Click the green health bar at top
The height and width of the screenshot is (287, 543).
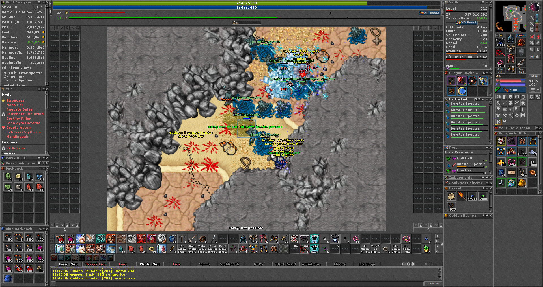coord(247,3)
